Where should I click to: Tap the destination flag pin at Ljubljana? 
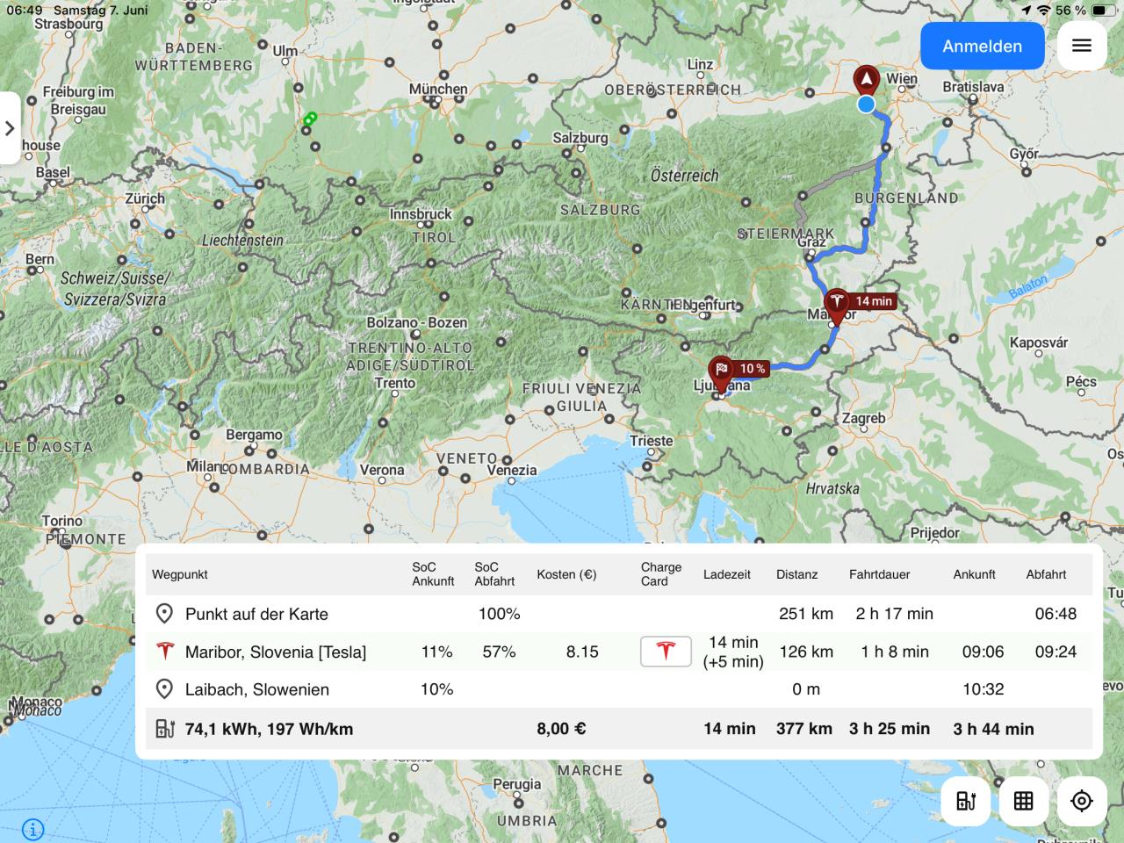click(721, 371)
